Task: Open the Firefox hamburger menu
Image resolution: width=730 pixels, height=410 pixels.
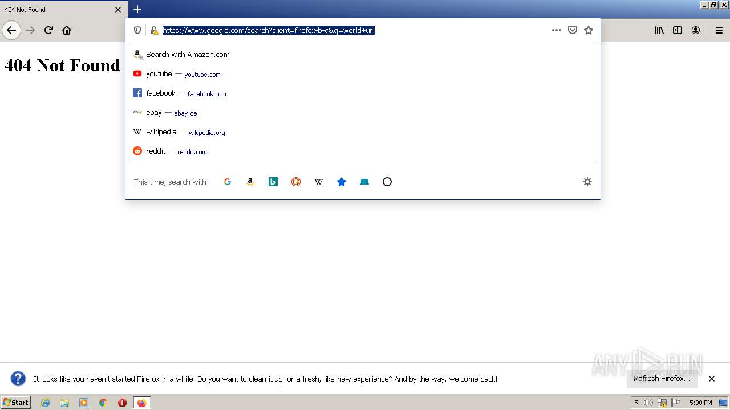Action: [719, 30]
